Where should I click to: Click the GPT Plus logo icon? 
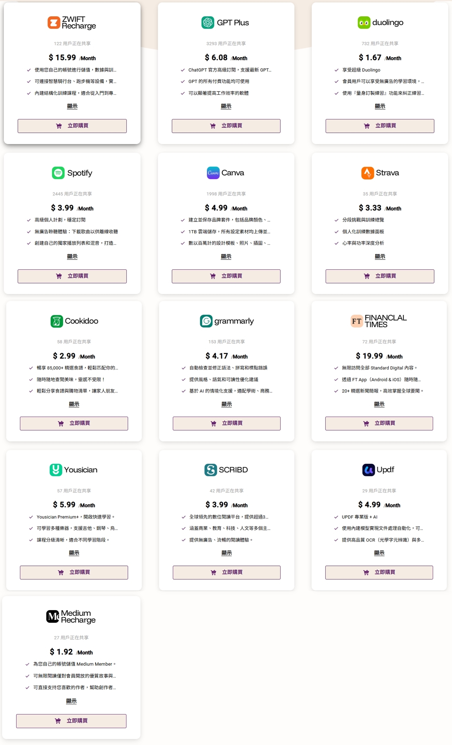pyautogui.click(x=208, y=22)
